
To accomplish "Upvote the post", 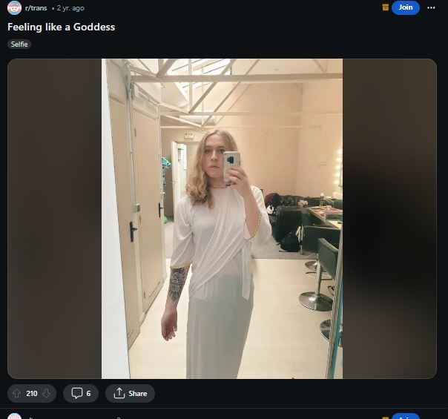I will [16, 393].
